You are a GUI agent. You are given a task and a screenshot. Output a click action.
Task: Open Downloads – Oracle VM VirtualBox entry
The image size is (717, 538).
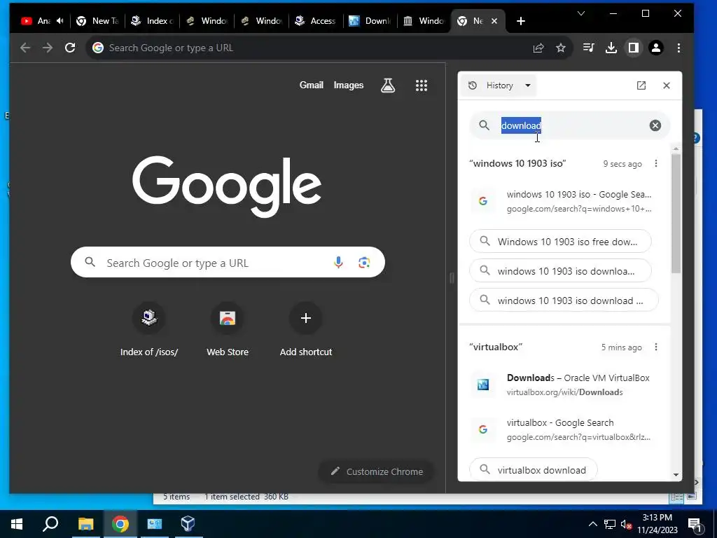coord(564,385)
